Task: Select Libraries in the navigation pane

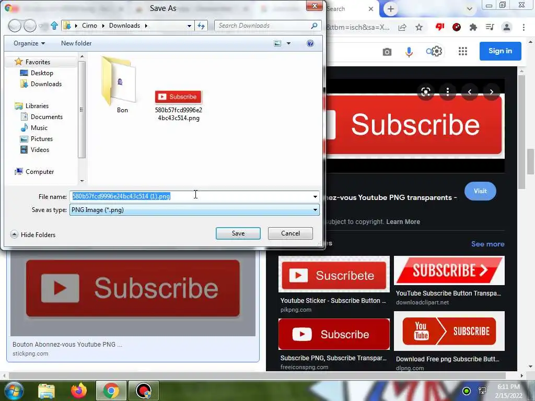Action: tap(37, 105)
